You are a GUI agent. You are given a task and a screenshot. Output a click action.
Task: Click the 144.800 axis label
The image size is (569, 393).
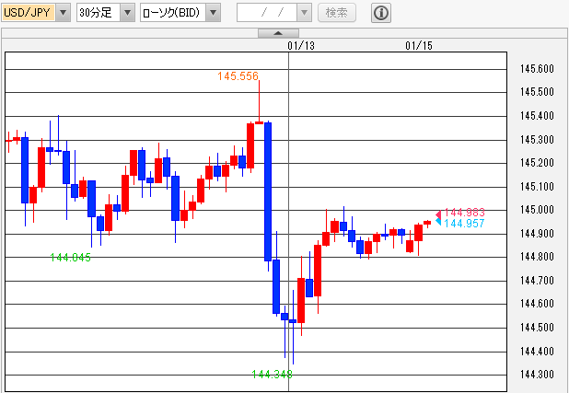[x=537, y=257]
